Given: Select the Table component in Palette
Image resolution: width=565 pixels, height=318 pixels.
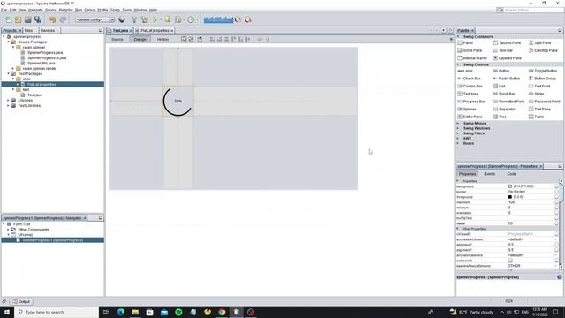Looking at the screenshot, I should tap(536, 117).
